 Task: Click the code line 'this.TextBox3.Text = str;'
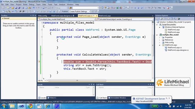pos(85,69)
